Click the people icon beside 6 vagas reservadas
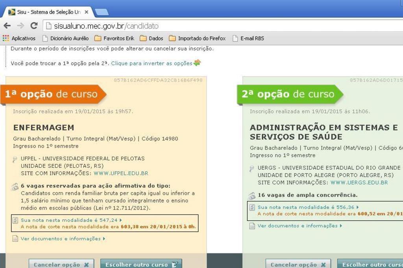Image resolution: width=403 pixels, height=268 pixels. click(15, 187)
